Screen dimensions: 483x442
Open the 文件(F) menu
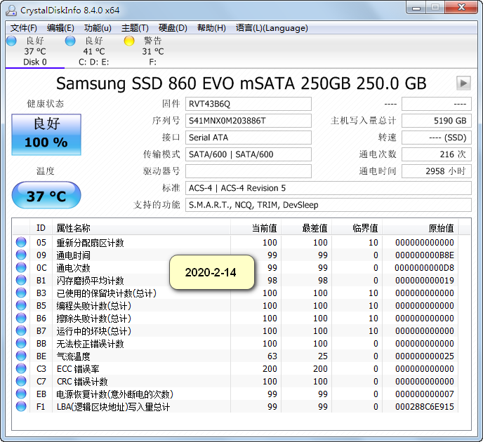pyautogui.click(x=24, y=28)
